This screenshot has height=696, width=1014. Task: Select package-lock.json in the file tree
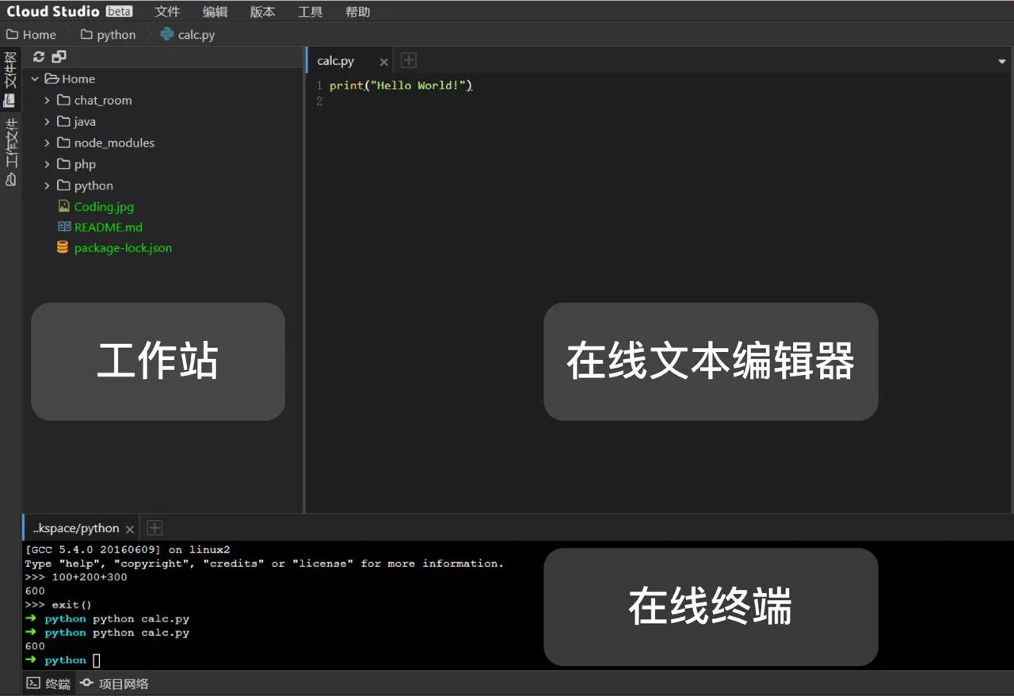(123, 248)
